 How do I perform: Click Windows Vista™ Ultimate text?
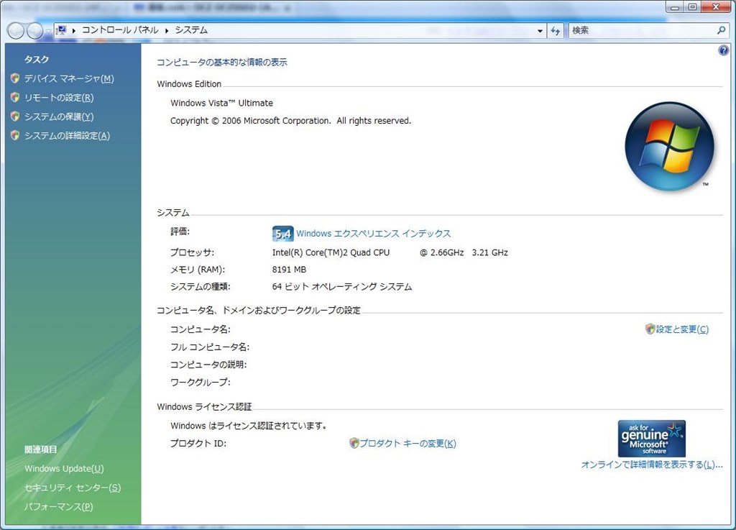click(221, 103)
